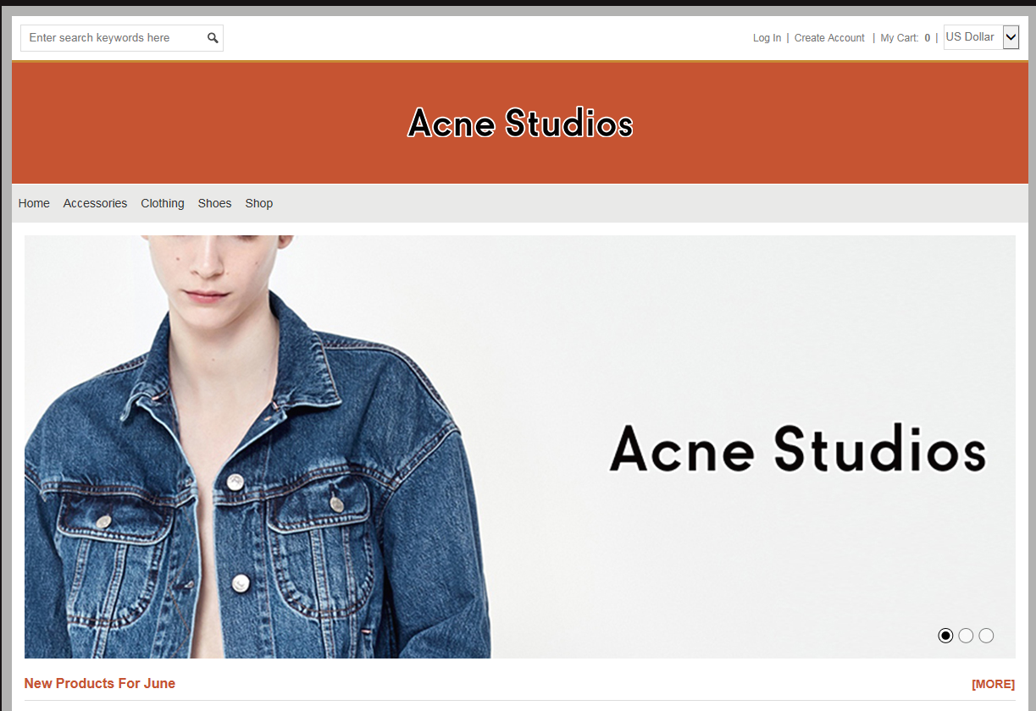
Task: Switch to the second banner slide dot
Action: pyautogui.click(x=966, y=636)
